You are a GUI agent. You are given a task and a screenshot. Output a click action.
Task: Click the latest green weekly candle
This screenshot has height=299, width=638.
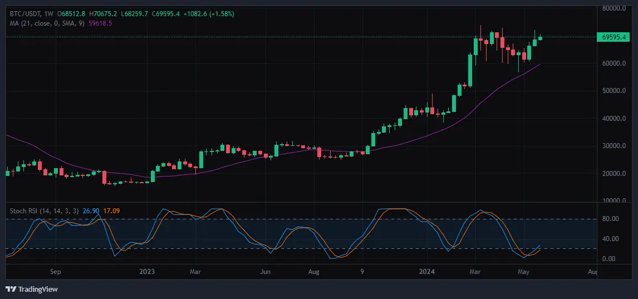click(540, 38)
